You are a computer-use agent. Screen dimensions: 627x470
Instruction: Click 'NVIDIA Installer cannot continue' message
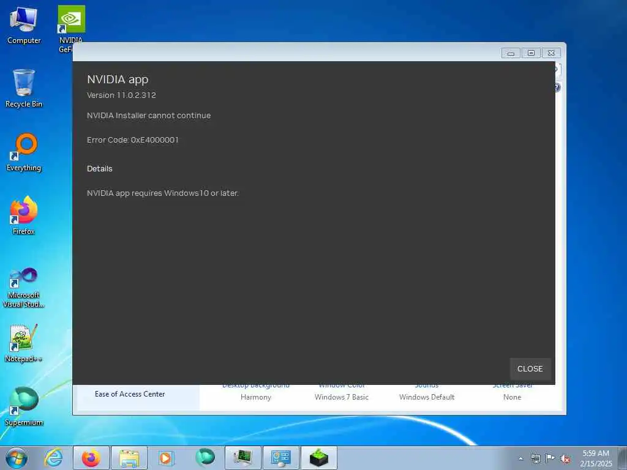(x=149, y=116)
